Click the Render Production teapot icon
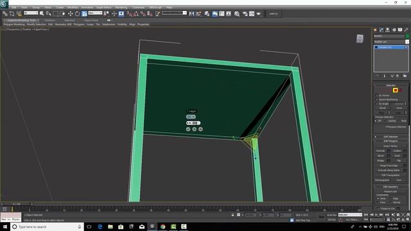The image size is (411, 231). pyautogui.click(x=259, y=13)
